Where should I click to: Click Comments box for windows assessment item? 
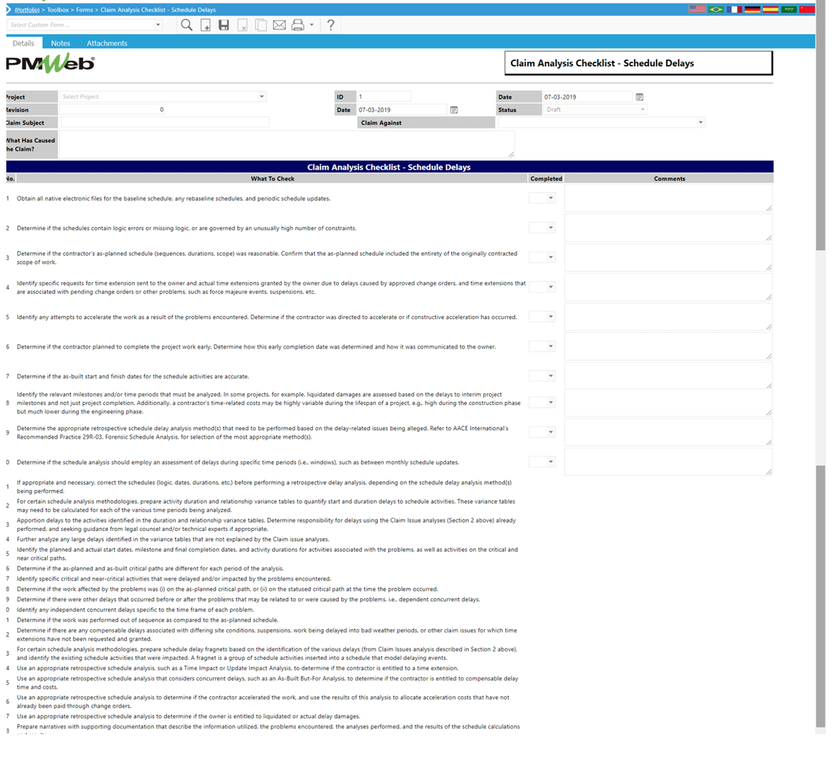pos(668,462)
